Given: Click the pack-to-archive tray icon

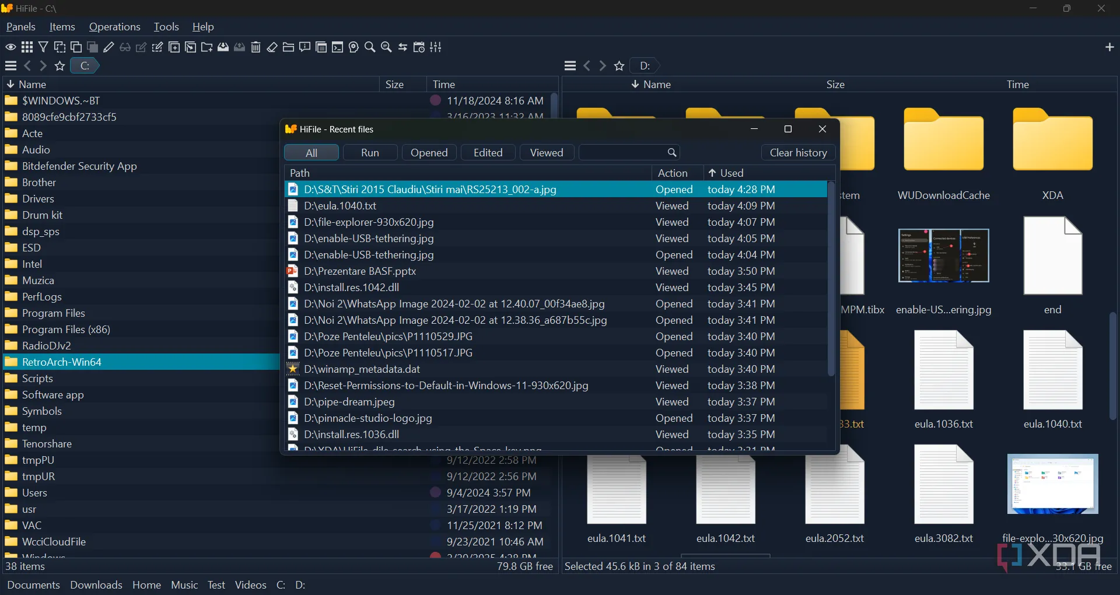Looking at the screenshot, I should click(x=223, y=47).
